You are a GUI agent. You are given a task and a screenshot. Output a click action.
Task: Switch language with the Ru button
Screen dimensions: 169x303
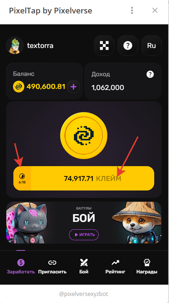[151, 46]
